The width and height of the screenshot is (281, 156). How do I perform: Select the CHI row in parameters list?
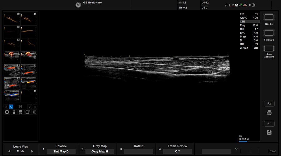249,22
